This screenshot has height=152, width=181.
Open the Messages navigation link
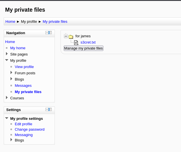23,86
